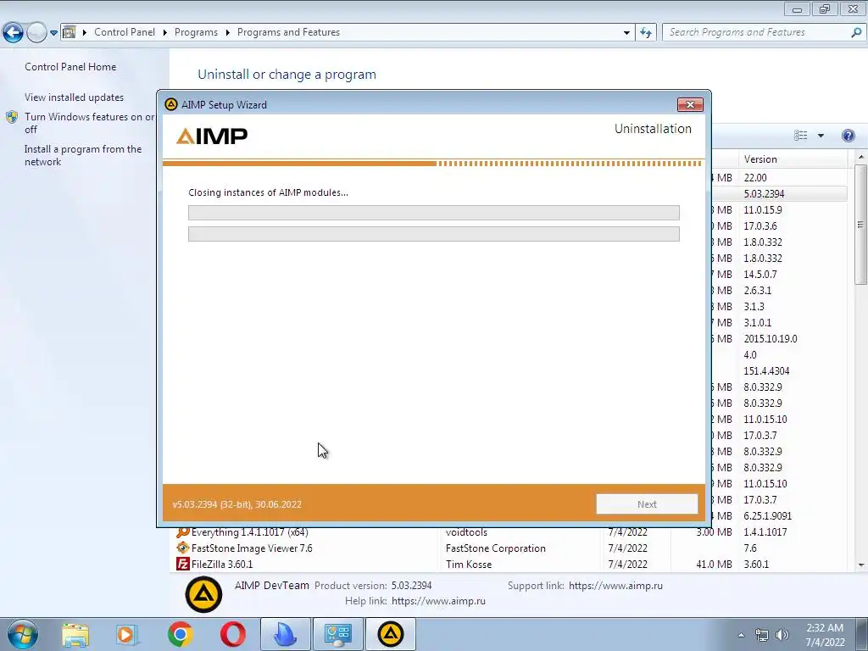
Task: Select Control Panel in the breadcrumb
Action: (125, 32)
